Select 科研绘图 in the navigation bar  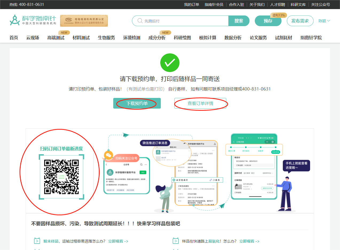pyautogui.click(x=182, y=38)
